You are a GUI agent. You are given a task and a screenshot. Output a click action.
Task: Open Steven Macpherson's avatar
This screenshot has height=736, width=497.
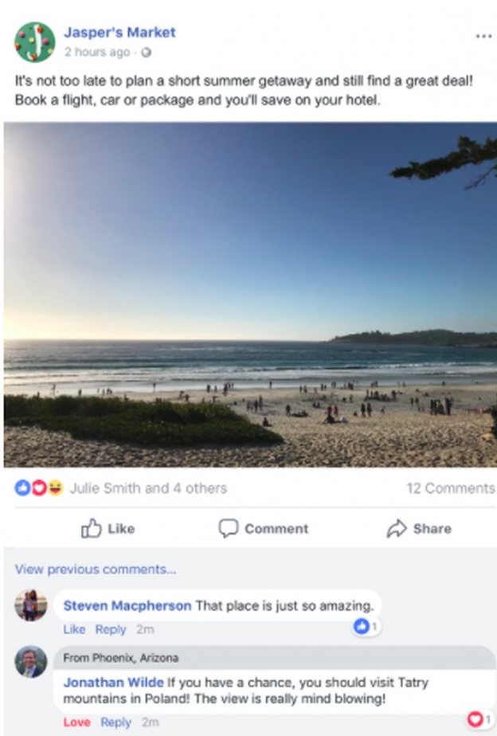click(30, 606)
